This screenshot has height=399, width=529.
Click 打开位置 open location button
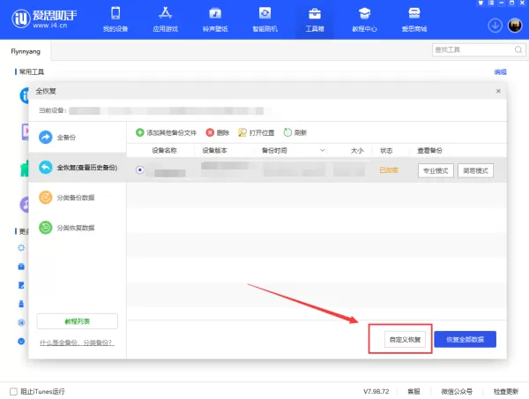257,132
